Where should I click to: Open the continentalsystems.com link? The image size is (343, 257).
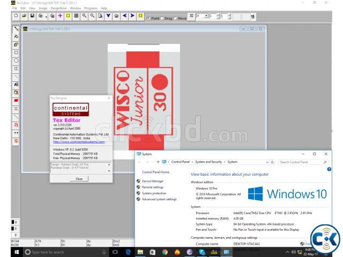(x=79, y=142)
